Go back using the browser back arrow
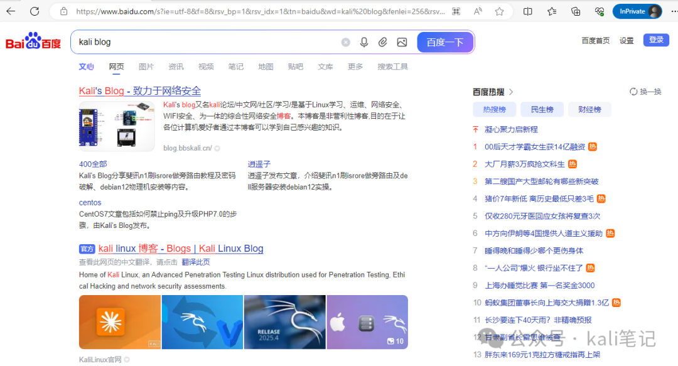The image size is (678, 366). [11, 11]
